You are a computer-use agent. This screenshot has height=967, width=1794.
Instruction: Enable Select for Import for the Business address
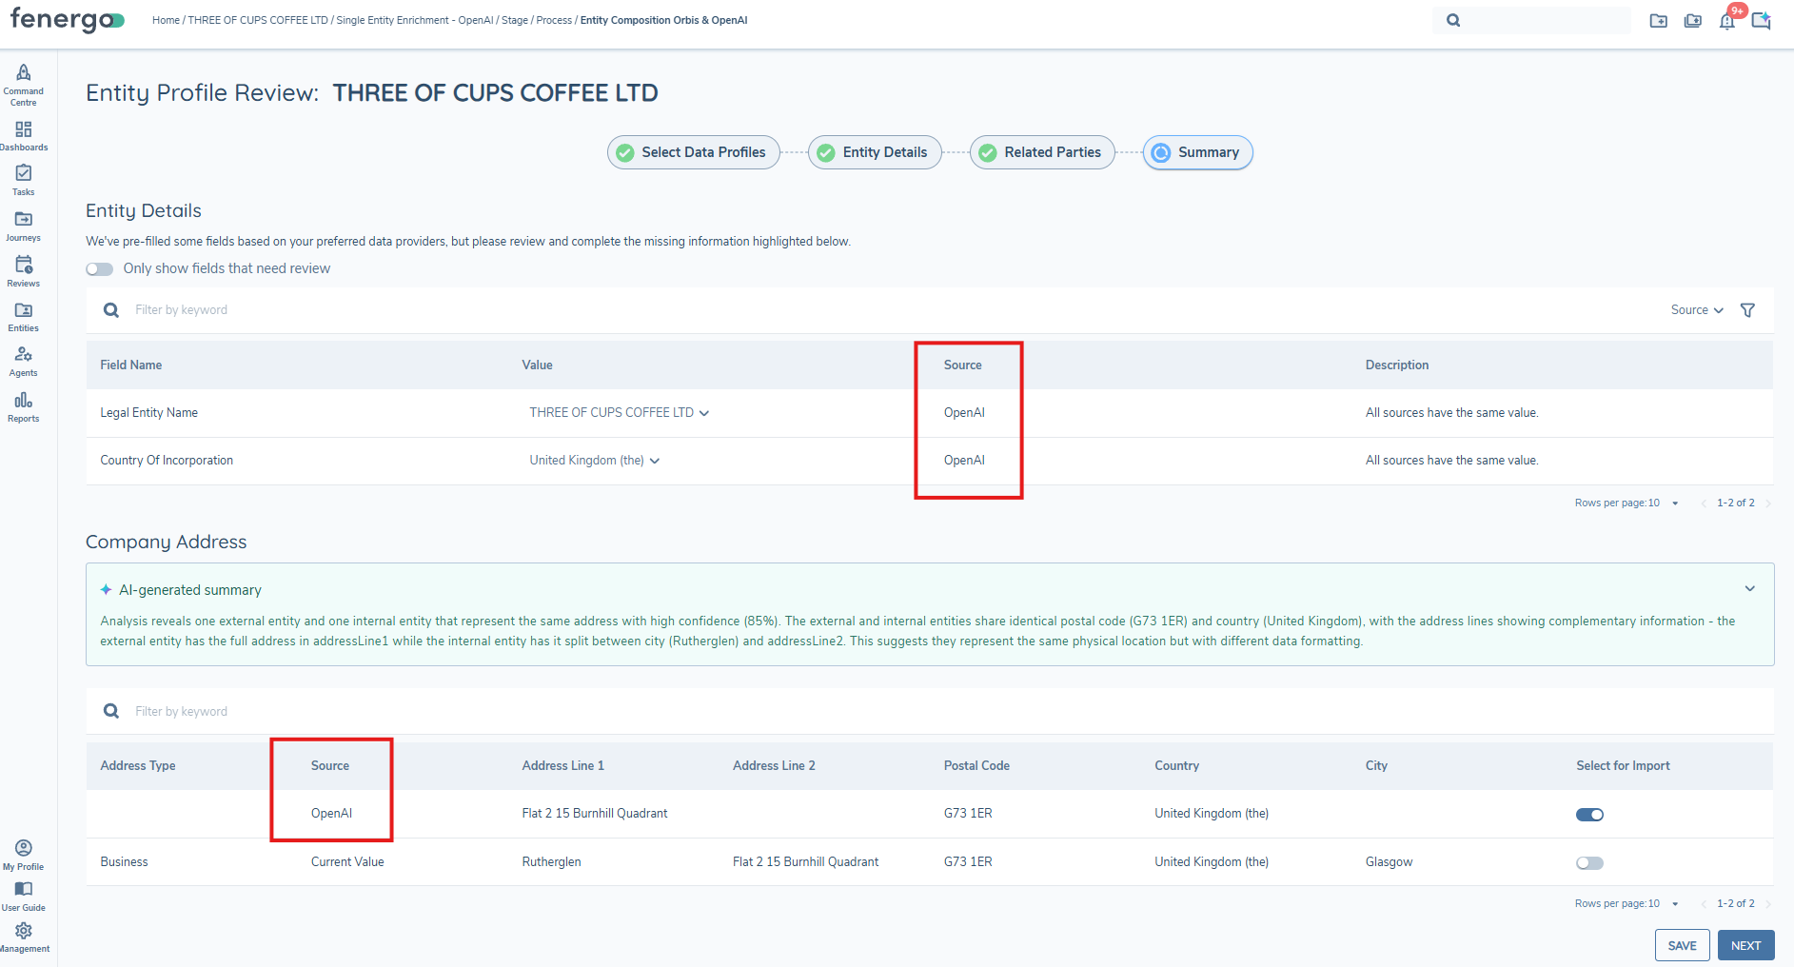(x=1589, y=862)
